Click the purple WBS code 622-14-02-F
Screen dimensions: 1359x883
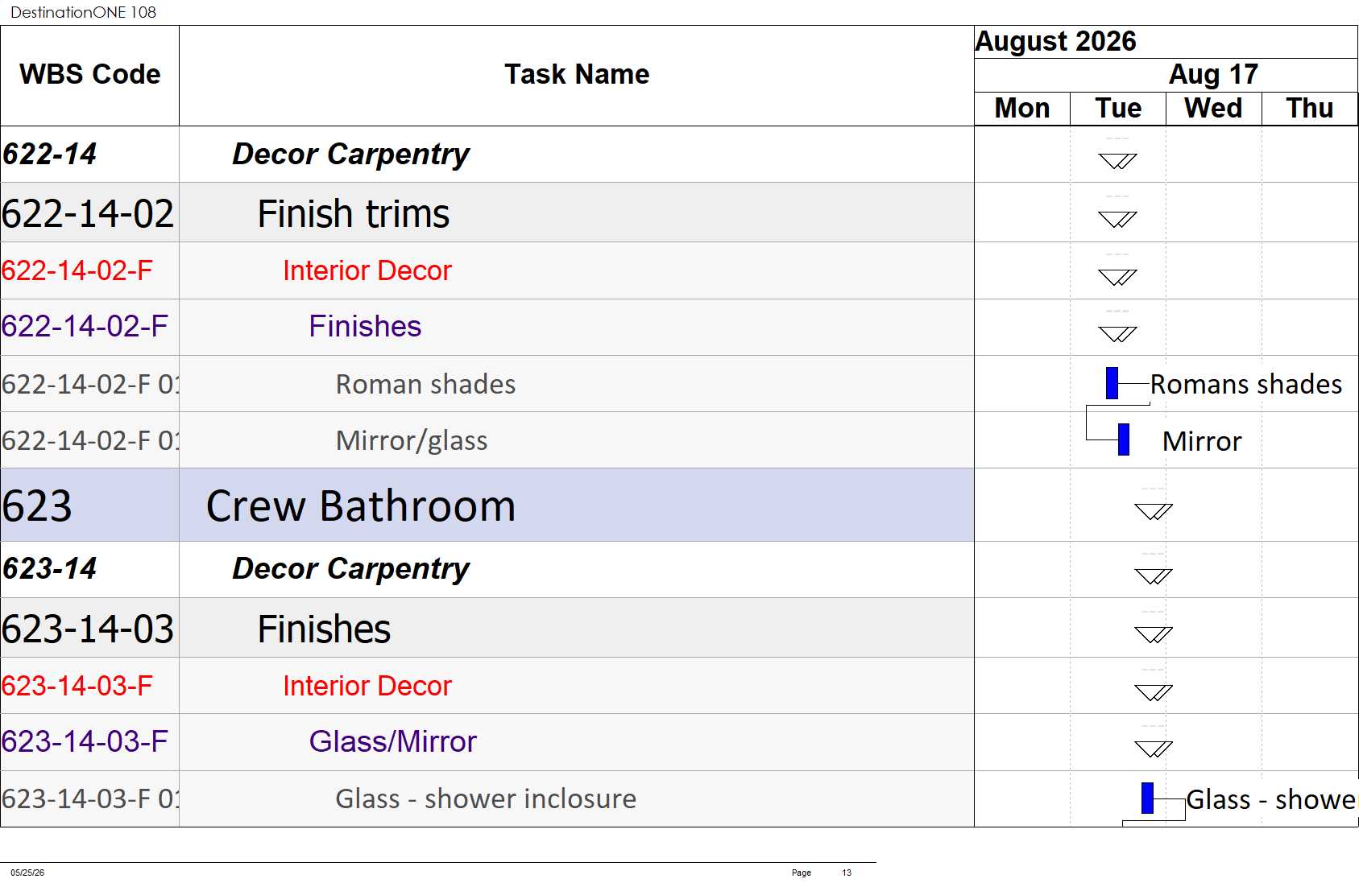point(85,327)
